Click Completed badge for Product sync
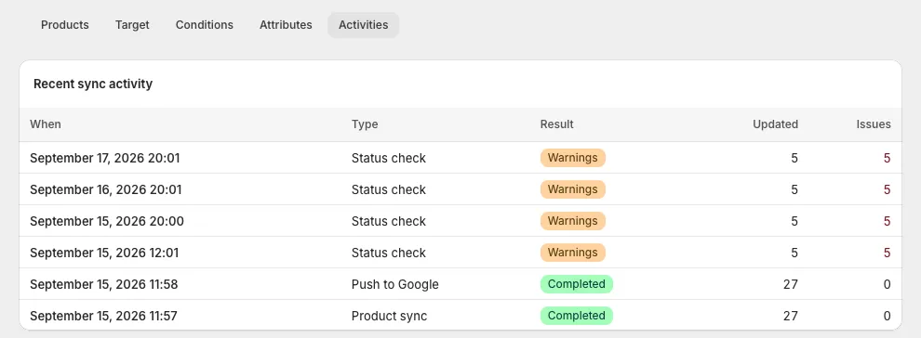 [576, 316]
